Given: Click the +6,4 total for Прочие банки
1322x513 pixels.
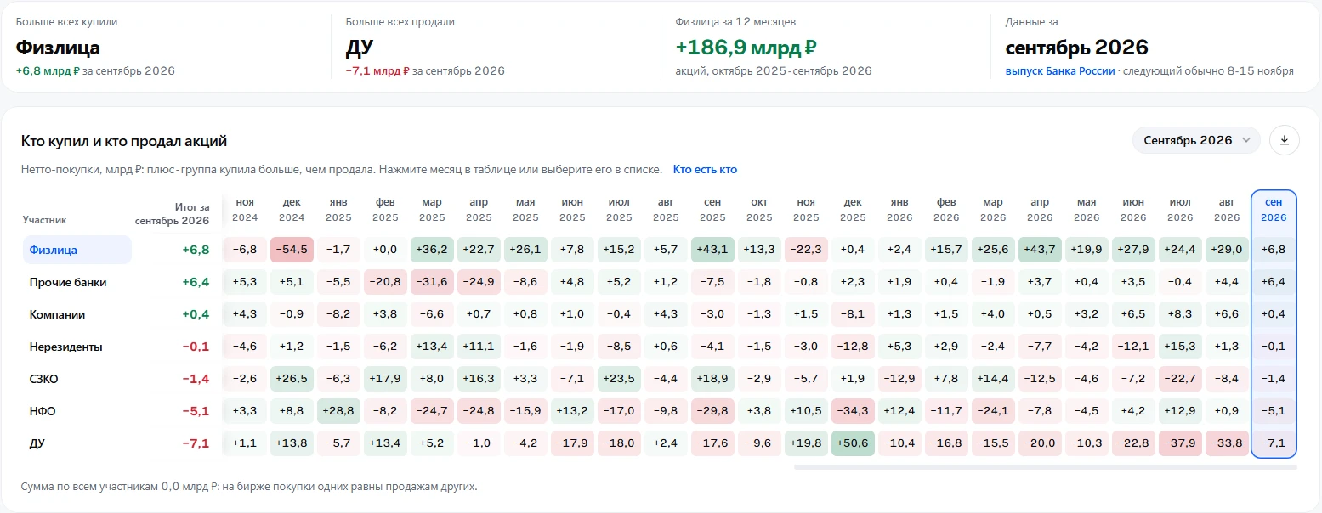Looking at the screenshot, I should [196, 282].
